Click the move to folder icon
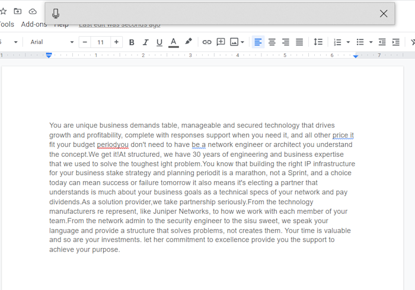415x290 pixels. [18, 11]
